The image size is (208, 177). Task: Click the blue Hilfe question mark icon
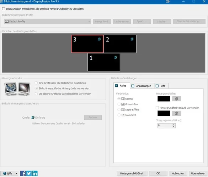point(5,173)
